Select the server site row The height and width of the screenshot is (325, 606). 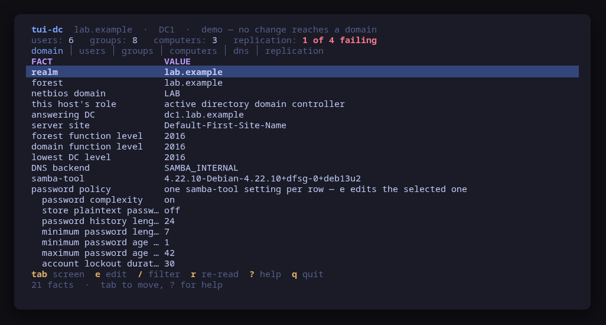point(302,126)
